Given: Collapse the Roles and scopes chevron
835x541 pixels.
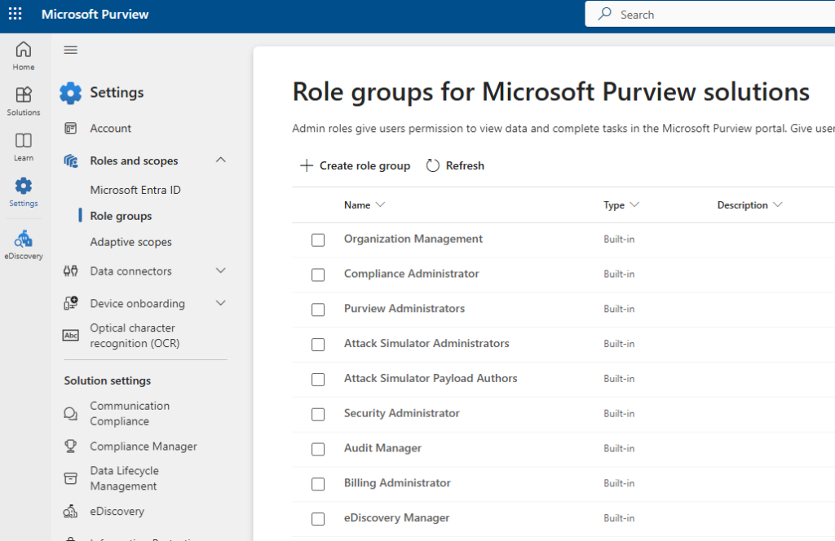Looking at the screenshot, I should [221, 160].
